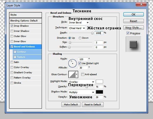This screenshot has width=153, height=119.
Task: Uncheck the Bevel and Emboss checkbox
Action: pyautogui.click(x=12, y=46)
